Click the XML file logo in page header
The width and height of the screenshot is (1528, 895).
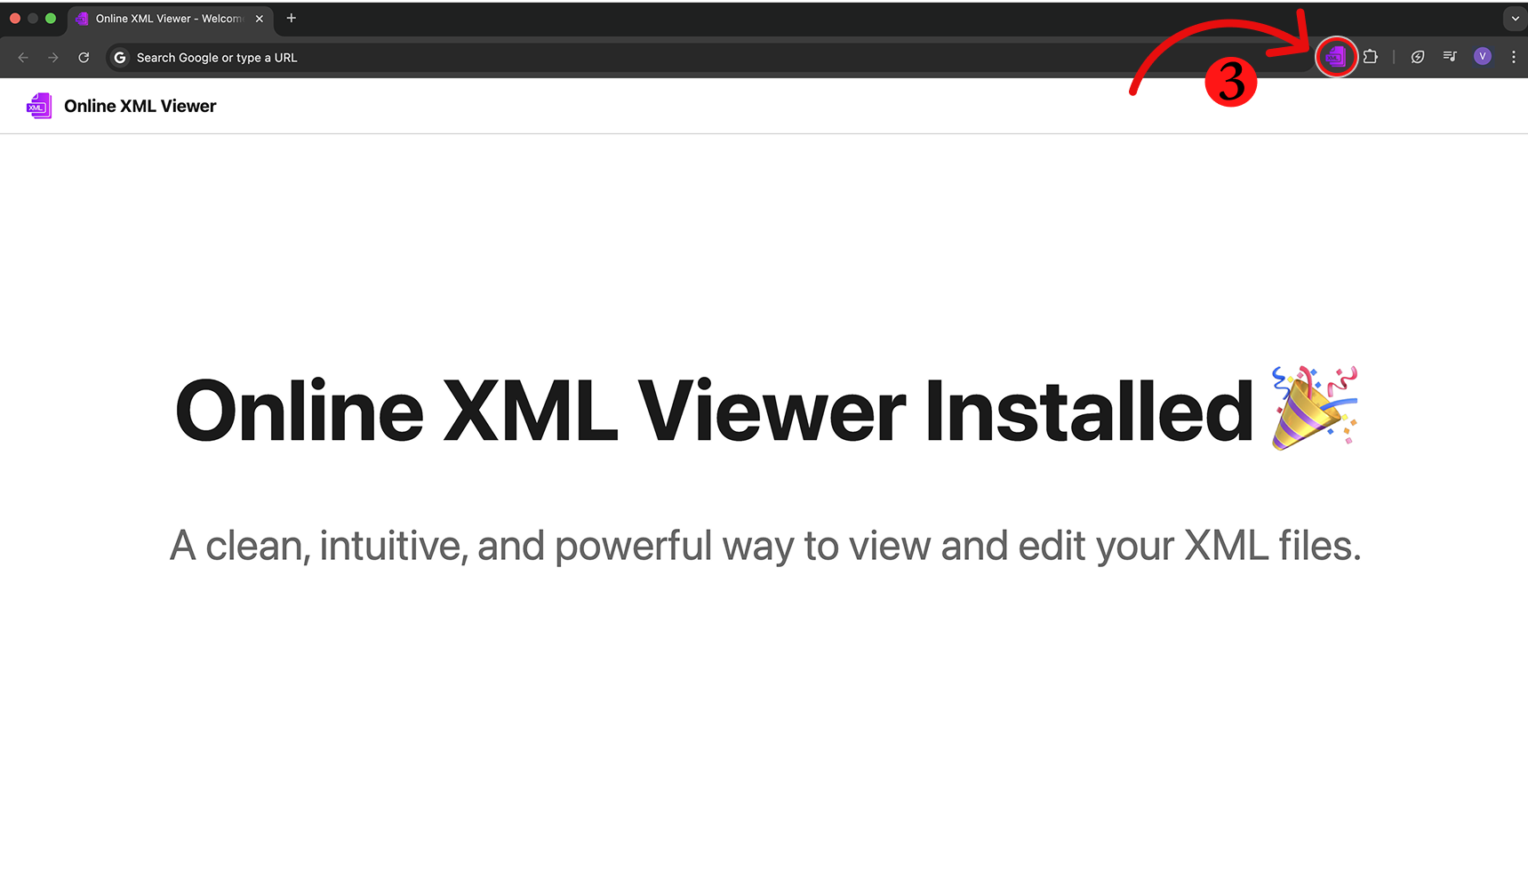[39, 106]
